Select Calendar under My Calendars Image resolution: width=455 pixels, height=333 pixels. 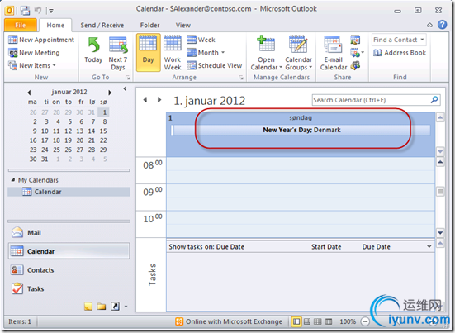click(69, 192)
